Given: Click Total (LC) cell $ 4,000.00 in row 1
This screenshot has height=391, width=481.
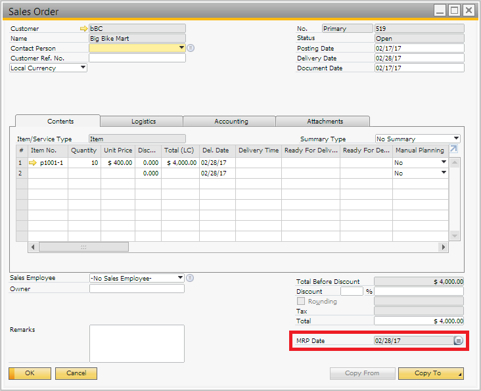Looking at the screenshot, I should point(180,162).
